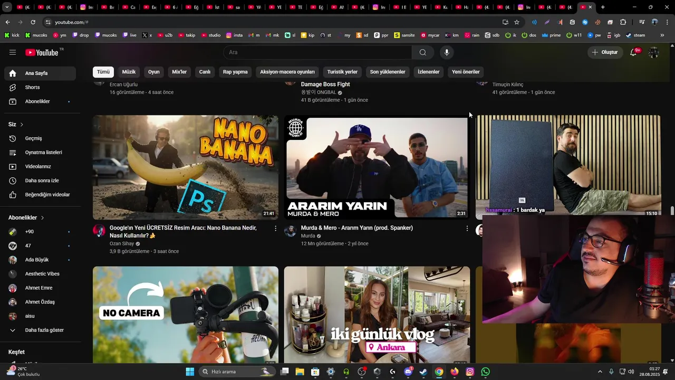Open the steam bookmark
This screenshot has width=675, height=380.
(635, 35)
